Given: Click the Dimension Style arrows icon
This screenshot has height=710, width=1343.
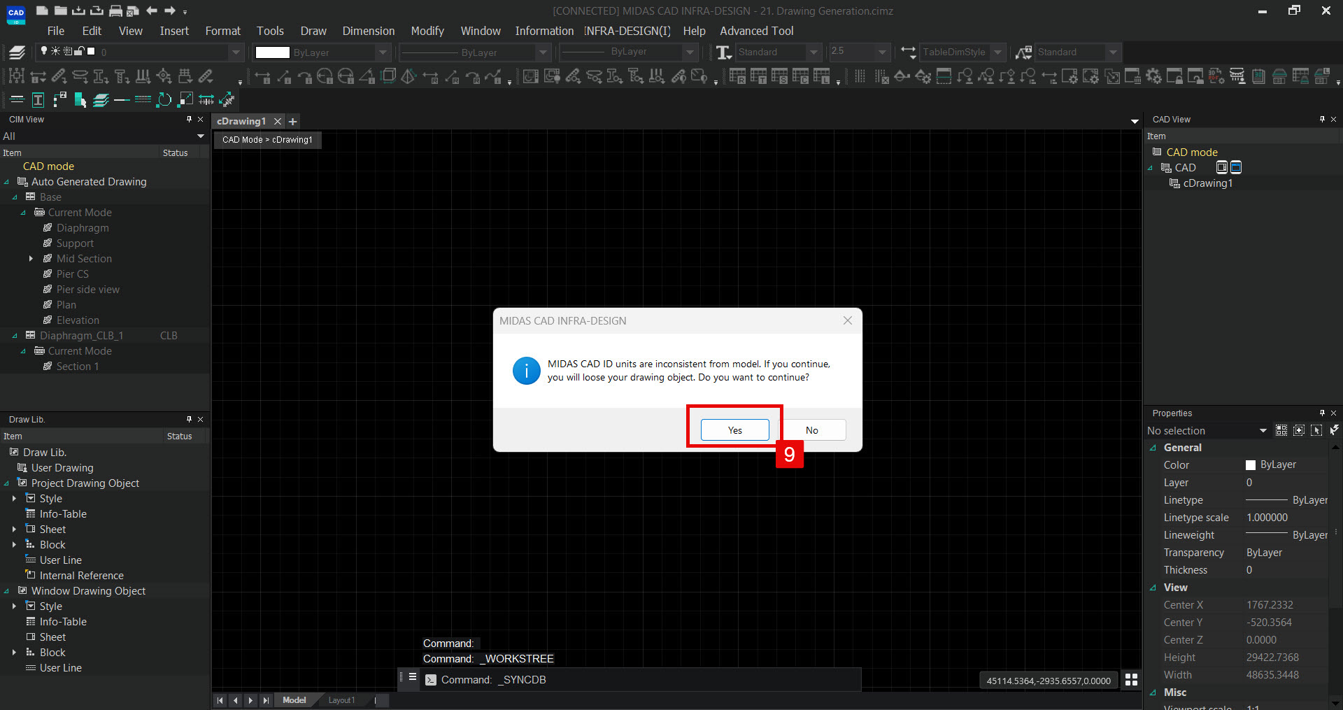Looking at the screenshot, I should pos(908,52).
